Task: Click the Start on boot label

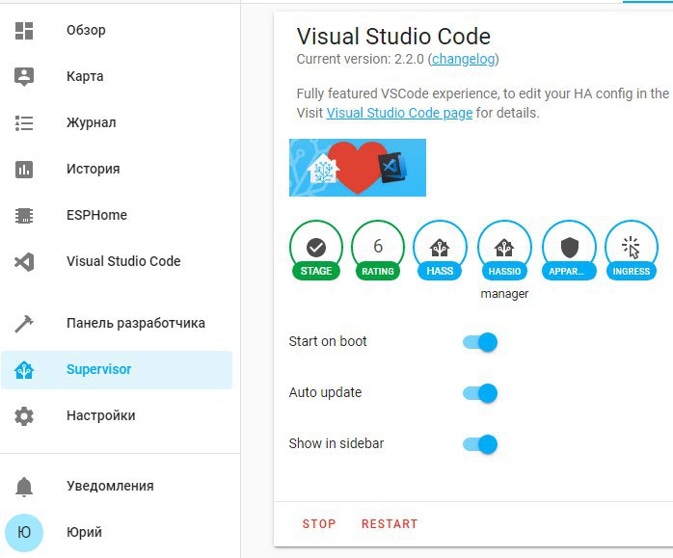Action: 328,342
